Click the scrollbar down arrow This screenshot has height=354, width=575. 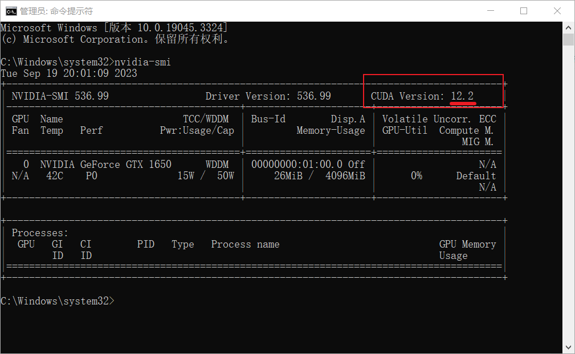point(568,347)
